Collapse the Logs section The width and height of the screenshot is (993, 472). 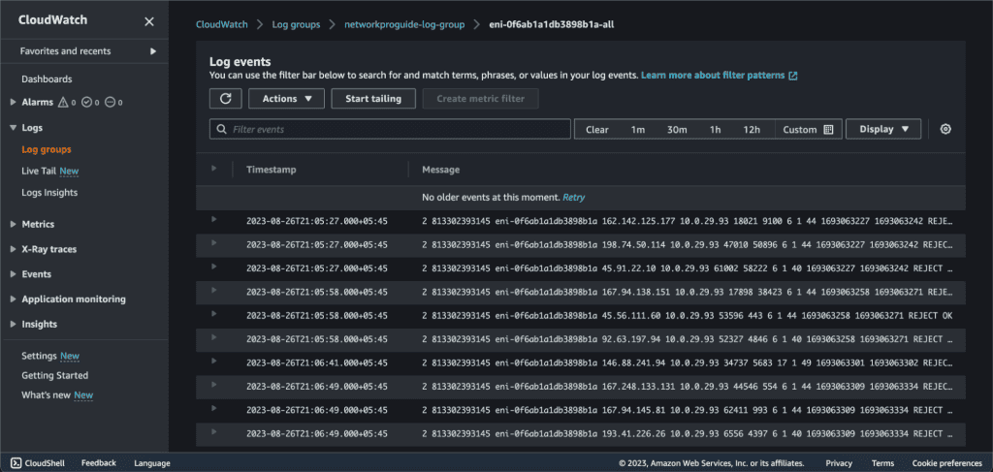coord(14,128)
